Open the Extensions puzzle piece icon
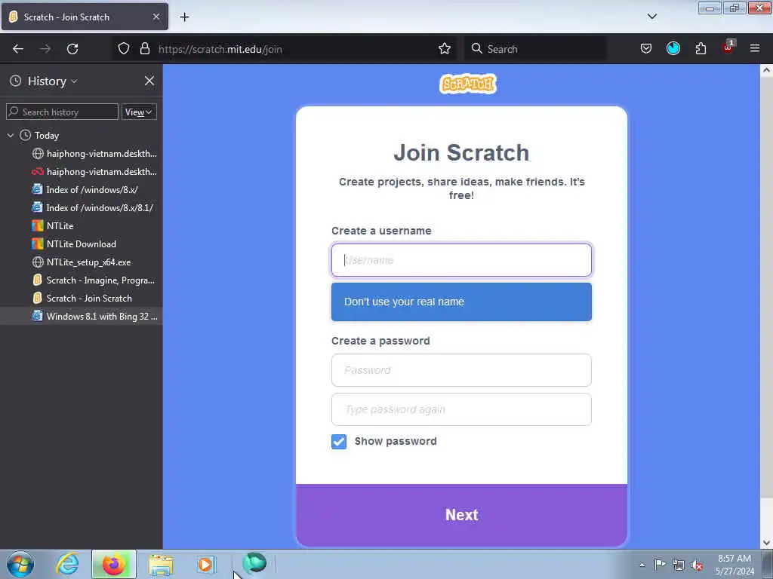Screen dimensions: 773x579 (701, 49)
